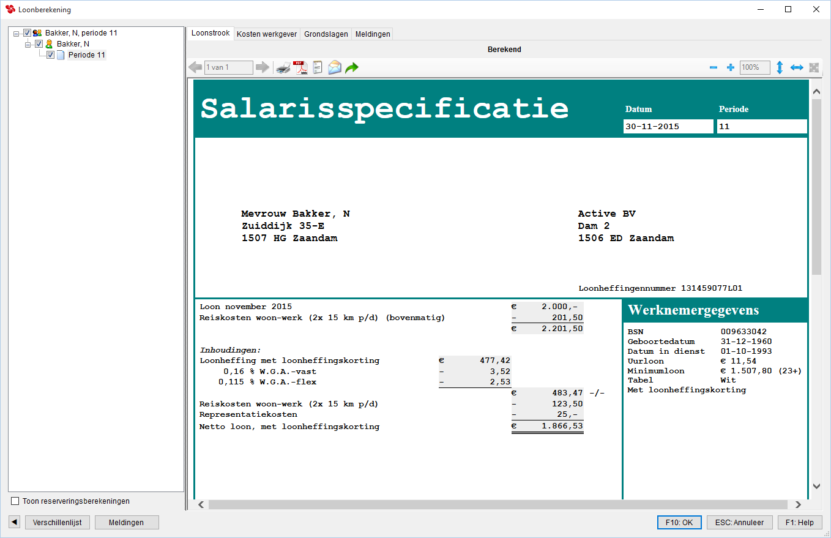Viewport: 831px width, 538px height.
Task: Toggle the Periode 11 checkbox
Action: click(50, 55)
